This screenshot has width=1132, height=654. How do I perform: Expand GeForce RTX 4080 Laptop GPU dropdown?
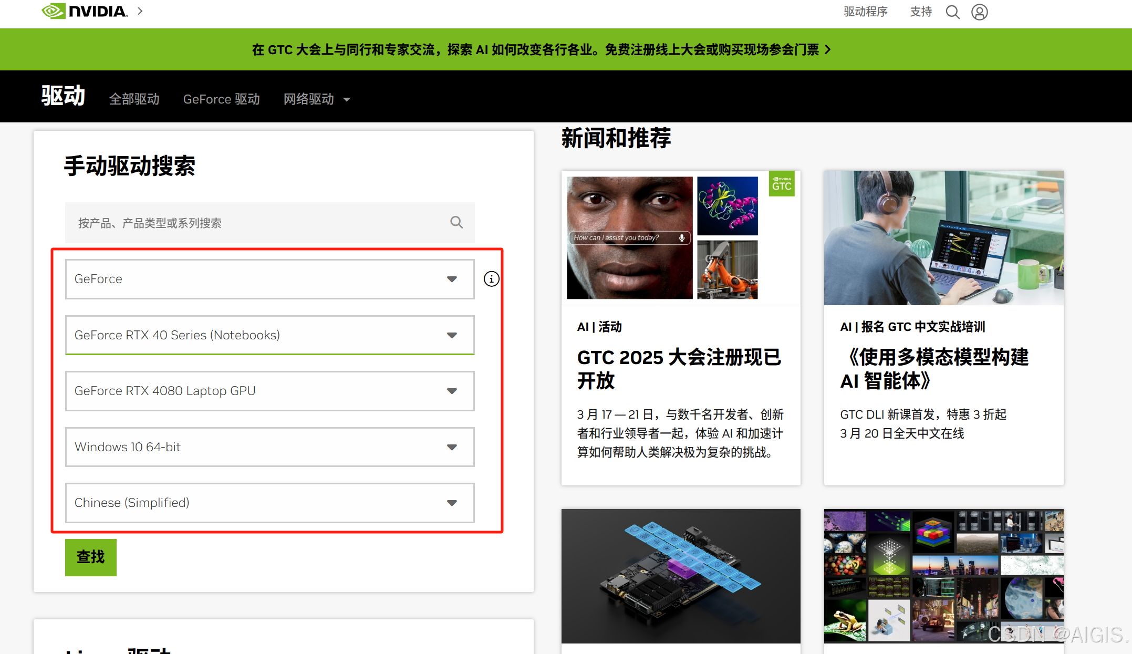[269, 391]
